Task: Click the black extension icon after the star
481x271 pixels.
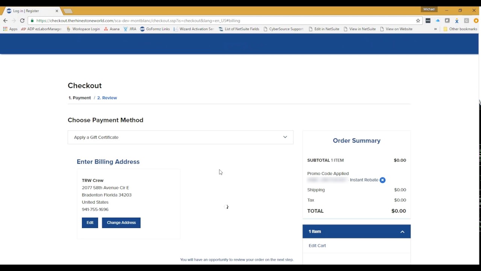Action: point(428,21)
